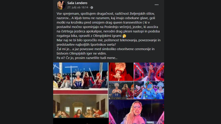Open photo of red-haired performer in red costume
Viewport: 221px width, 124px height.
(x=121, y=72)
